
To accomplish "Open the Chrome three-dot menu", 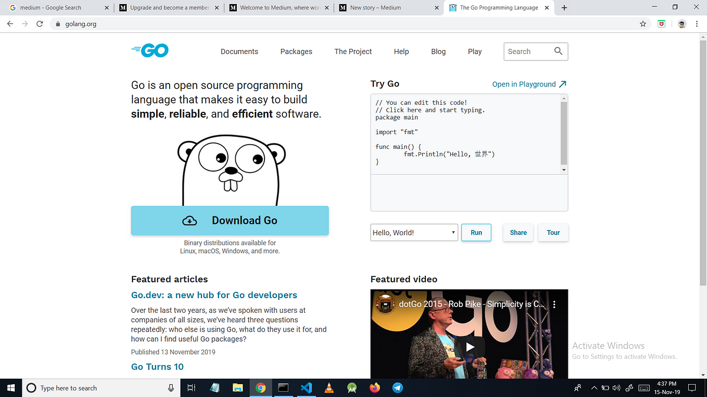I will 696,24.
